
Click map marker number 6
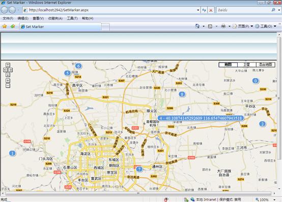[x=78, y=66]
